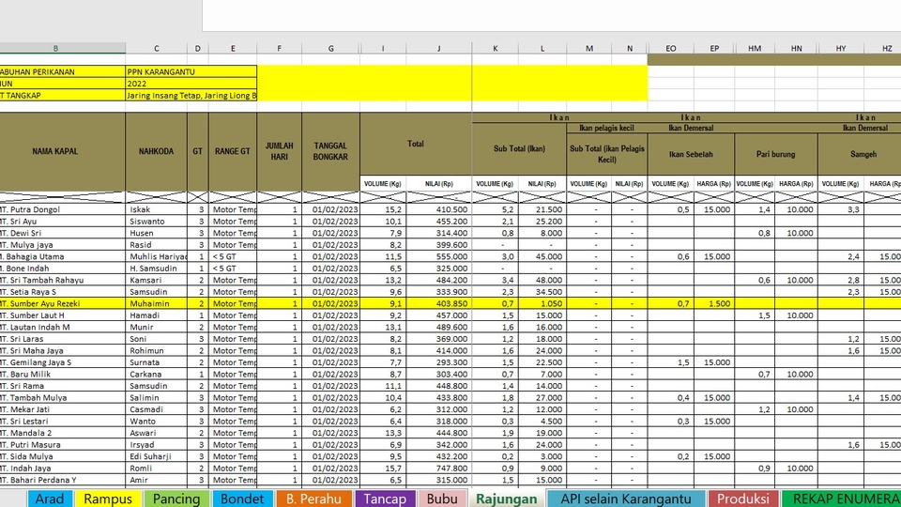This screenshot has width=901, height=507.
Task: Open the Bondet sheet tab
Action: tap(242, 499)
